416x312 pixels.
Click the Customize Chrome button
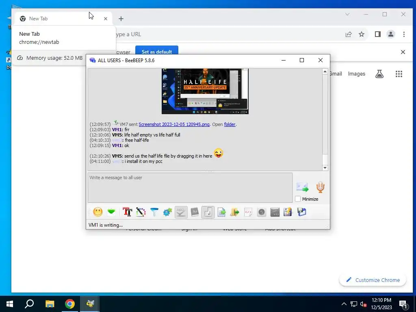click(373, 280)
